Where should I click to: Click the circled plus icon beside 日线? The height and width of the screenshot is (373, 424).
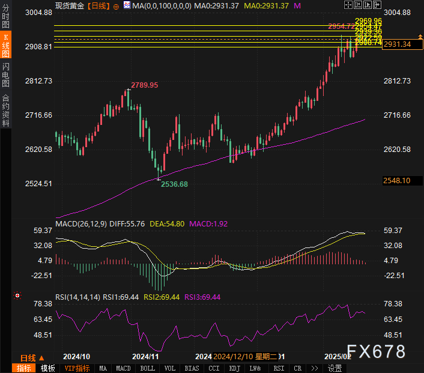coord(116,5)
